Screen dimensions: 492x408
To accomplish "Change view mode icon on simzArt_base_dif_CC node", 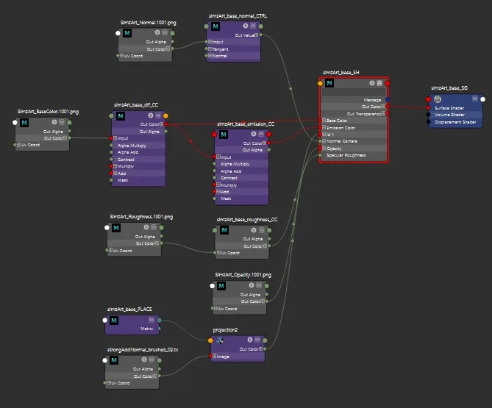I will tap(158, 115).
